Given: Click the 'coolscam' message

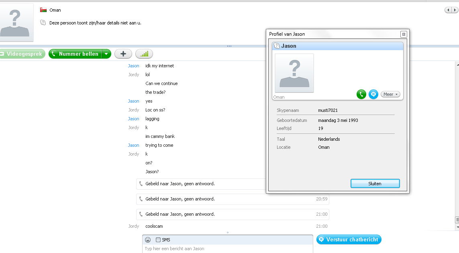Looking at the screenshot, I should 154,226.
